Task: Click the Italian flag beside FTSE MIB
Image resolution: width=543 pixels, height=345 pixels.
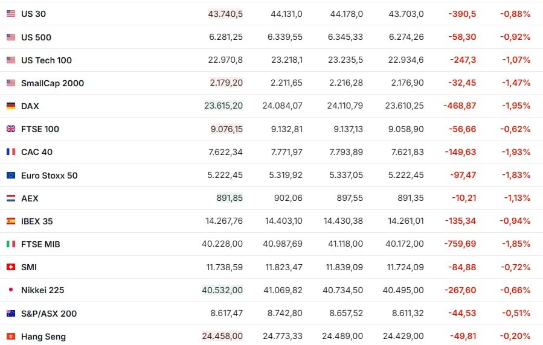Action: [11, 244]
